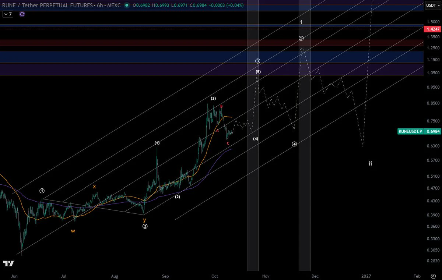Expand the collapsed indicators legend showing 7

[x=7, y=14]
